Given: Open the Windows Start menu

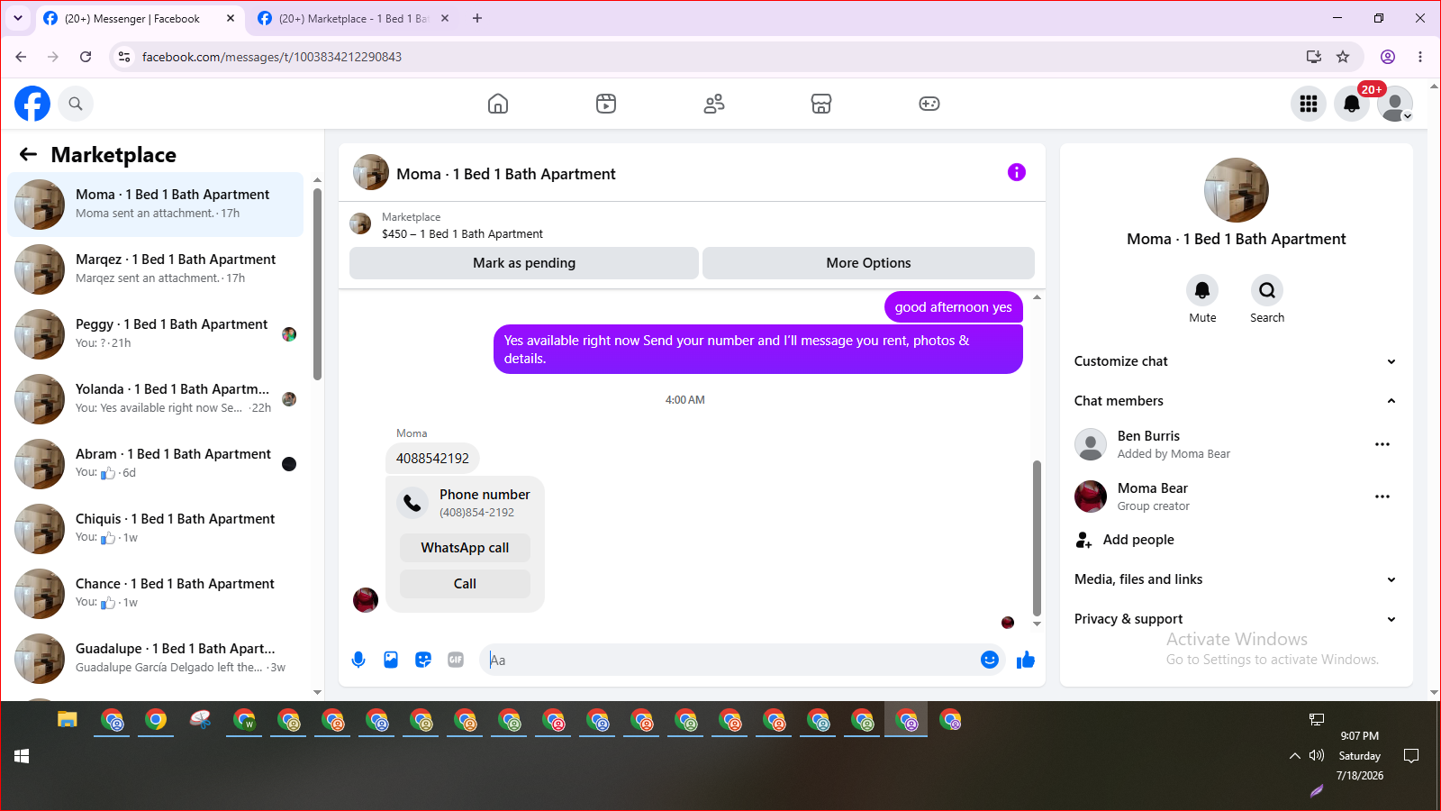Looking at the screenshot, I should pos(23,756).
